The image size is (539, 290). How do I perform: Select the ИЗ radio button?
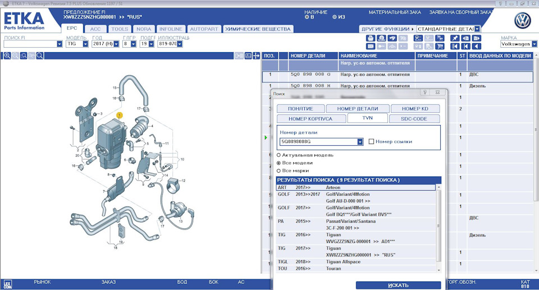click(x=335, y=17)
